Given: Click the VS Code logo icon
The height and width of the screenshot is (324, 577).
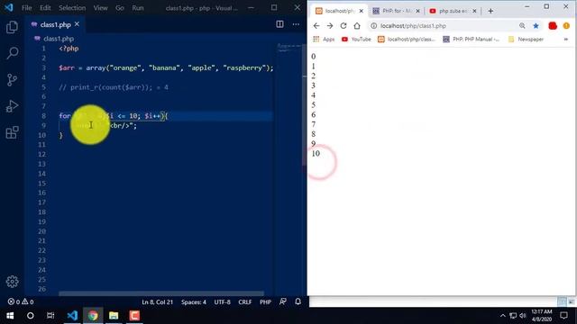Looking at the screenshot, I should (x=9, y=7).
